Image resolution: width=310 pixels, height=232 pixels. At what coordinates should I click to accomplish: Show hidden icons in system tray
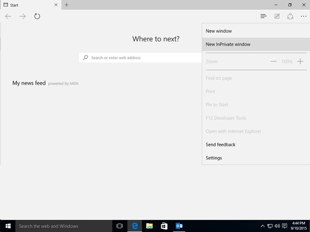click(262, 226)
